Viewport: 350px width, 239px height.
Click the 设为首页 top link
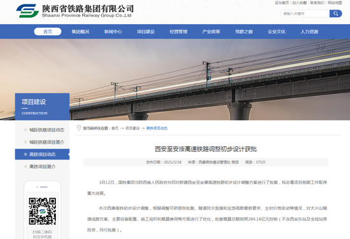(282, 3)
